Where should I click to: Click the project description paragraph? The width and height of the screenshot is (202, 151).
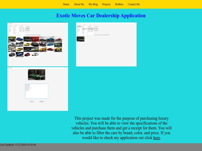coord(122,128)
